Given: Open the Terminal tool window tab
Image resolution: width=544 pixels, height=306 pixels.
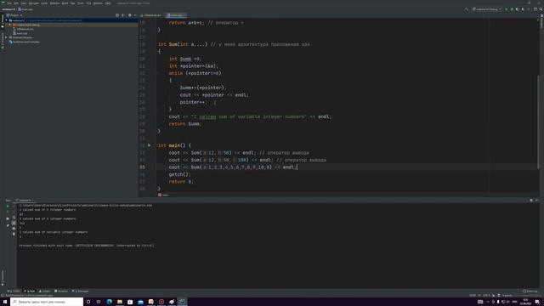Looking at the screenshot, I should click(x=61, y=291).
